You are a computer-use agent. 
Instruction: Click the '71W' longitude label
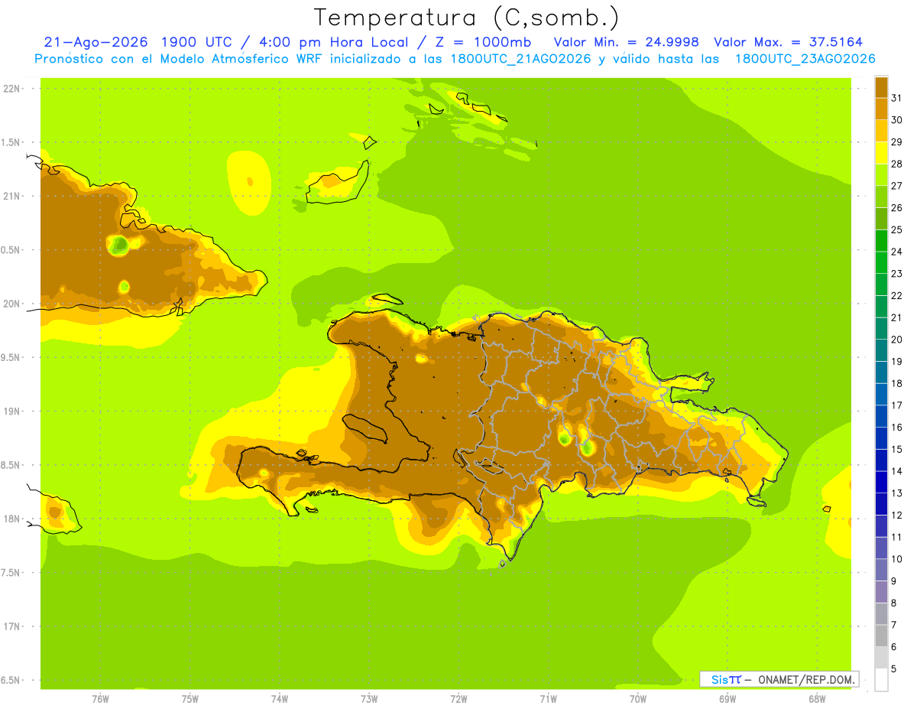pos(548,699)
